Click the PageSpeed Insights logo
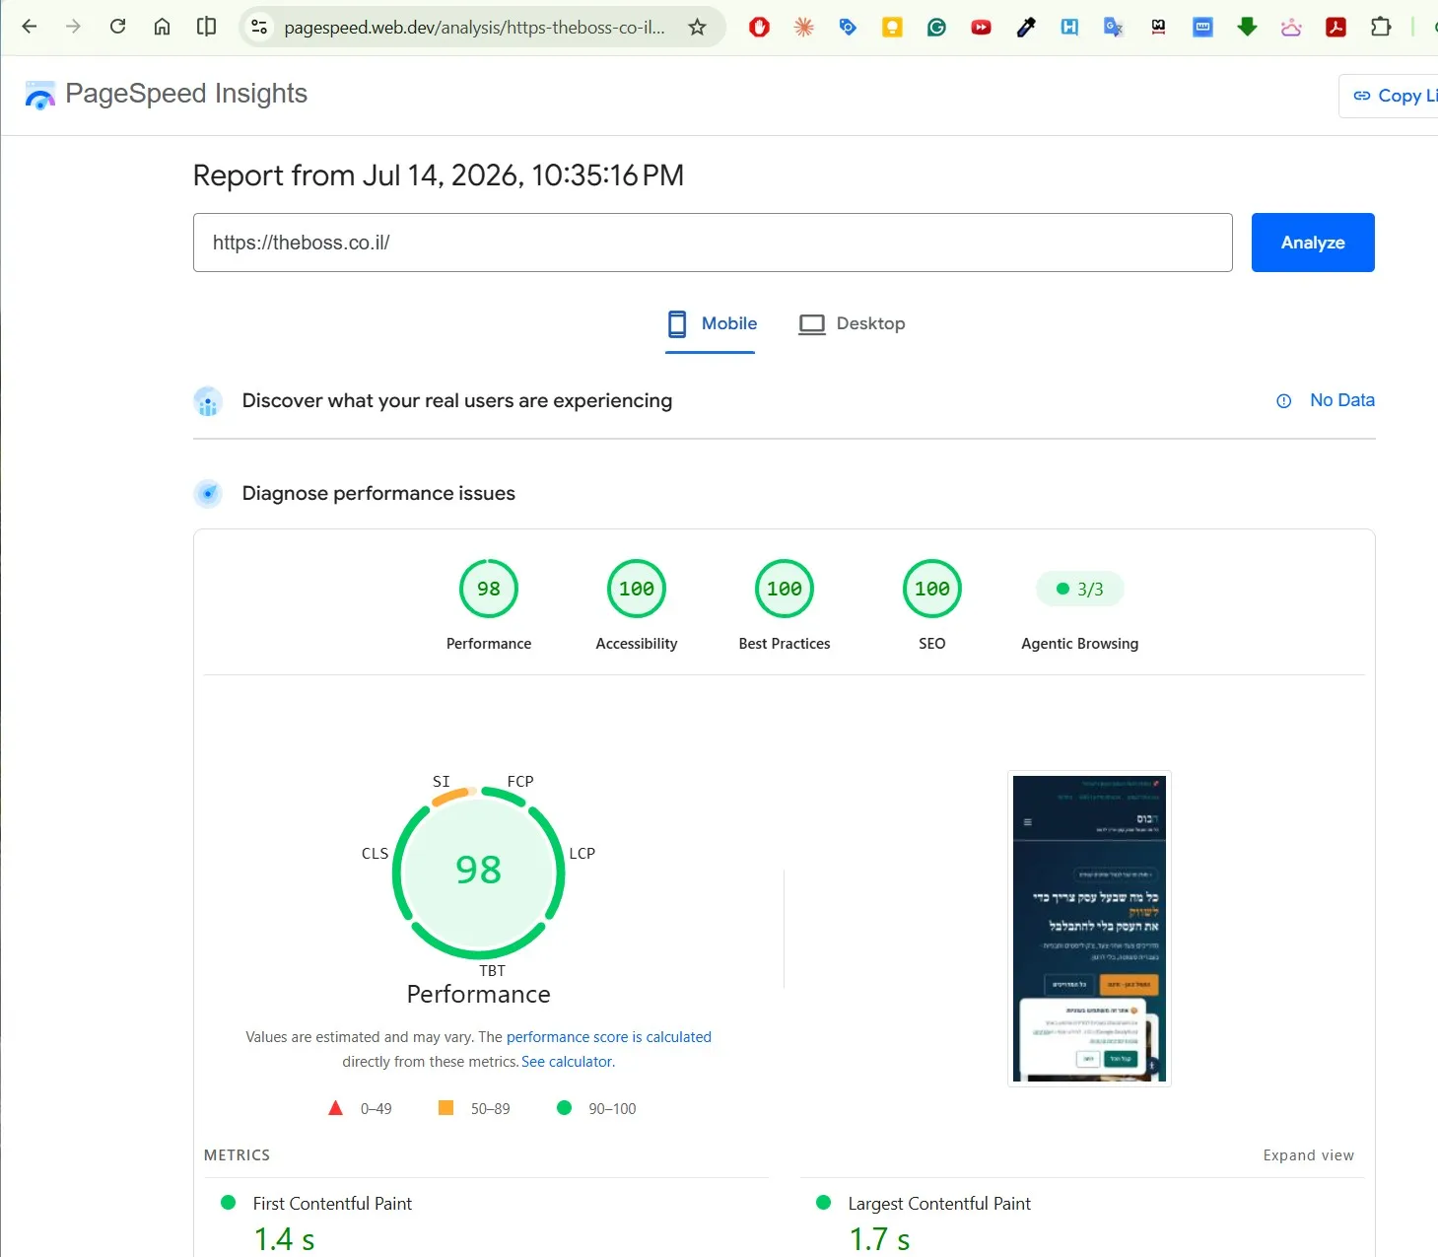Image resolution: width=1438 pixels, height=1257 pixels. click(39, 95)
